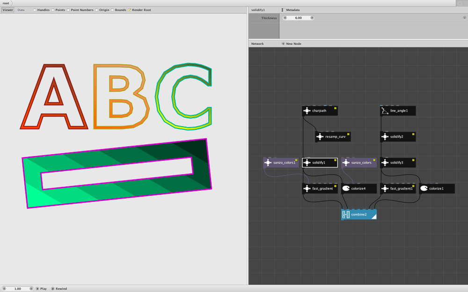Image resolution: width=468 pixels, height=292 pixels.
Task: Select the charpath node icon
Action: coord(307,111)
